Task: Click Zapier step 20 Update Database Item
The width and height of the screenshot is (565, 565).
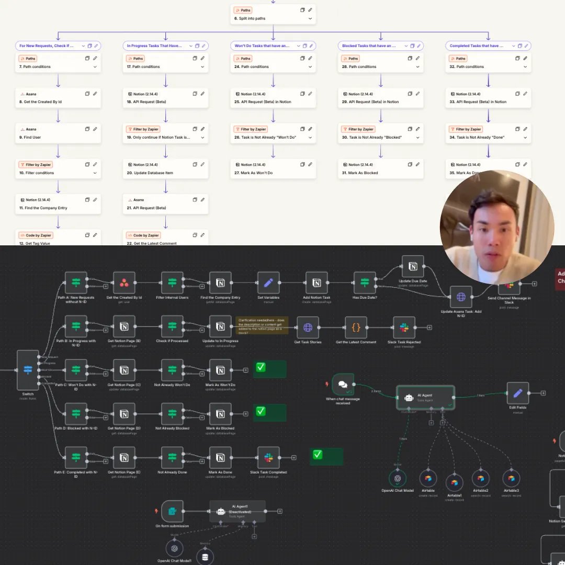Action: click(165, 168)
